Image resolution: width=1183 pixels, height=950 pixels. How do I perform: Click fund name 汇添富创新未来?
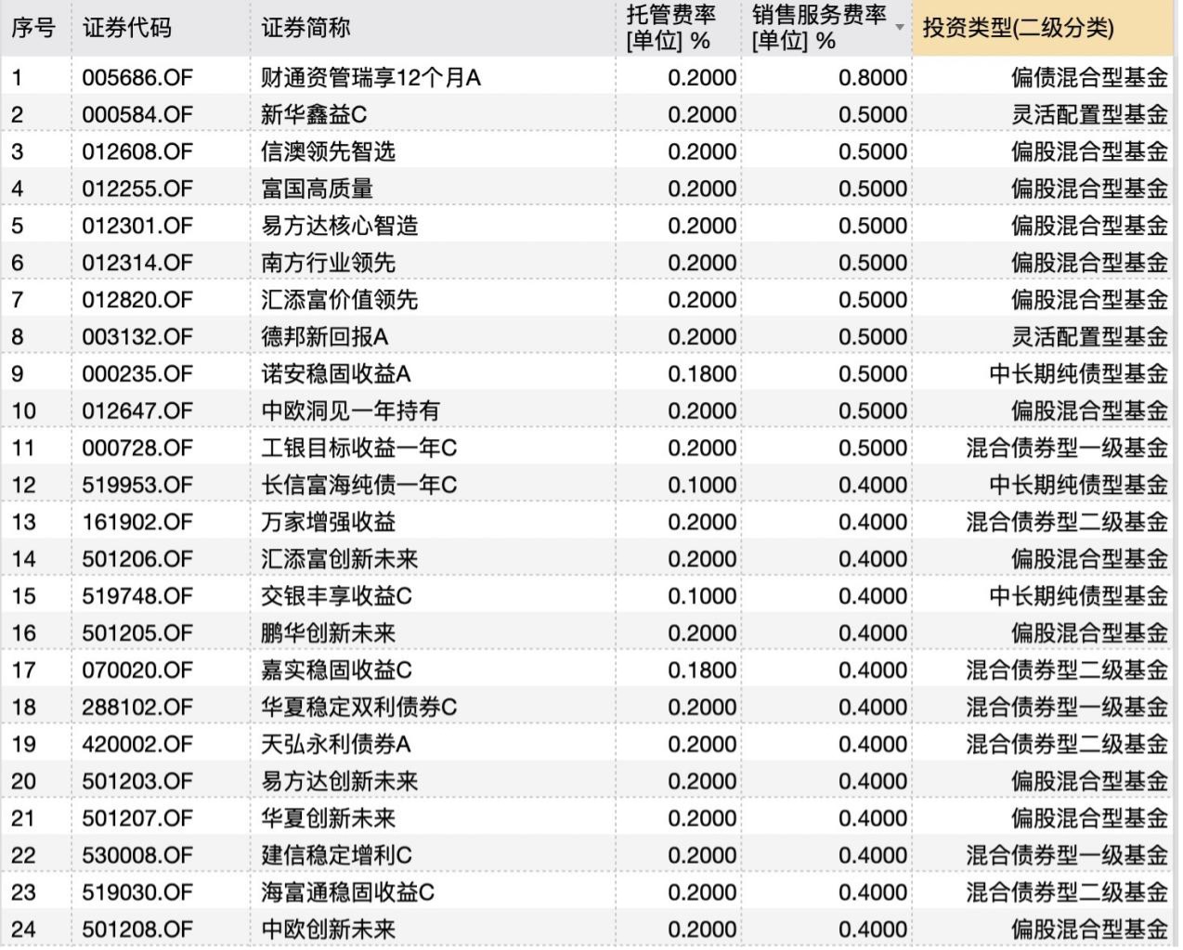(339, 560)
